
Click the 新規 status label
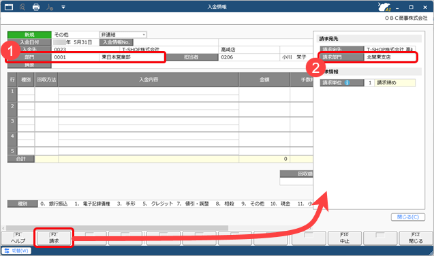tap(29, 35)
